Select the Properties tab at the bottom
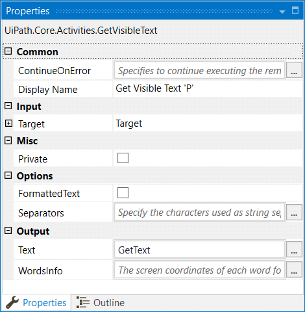The width and height of the screenshot is (305, 312). coord(36,303)
